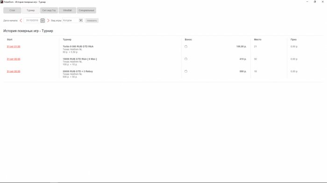Screen dimensions: 327x183
Task: Switch to the Стол tab
Action: [12, 10]
